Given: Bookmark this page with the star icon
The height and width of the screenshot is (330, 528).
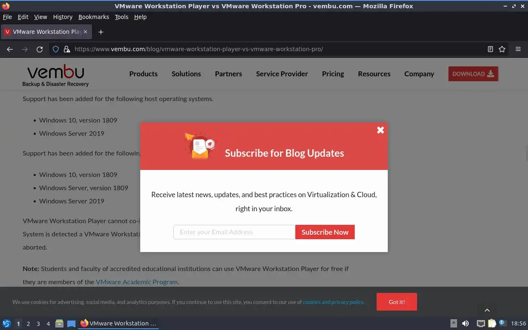Looking at the screenshot, I should (x=502, y=49).
